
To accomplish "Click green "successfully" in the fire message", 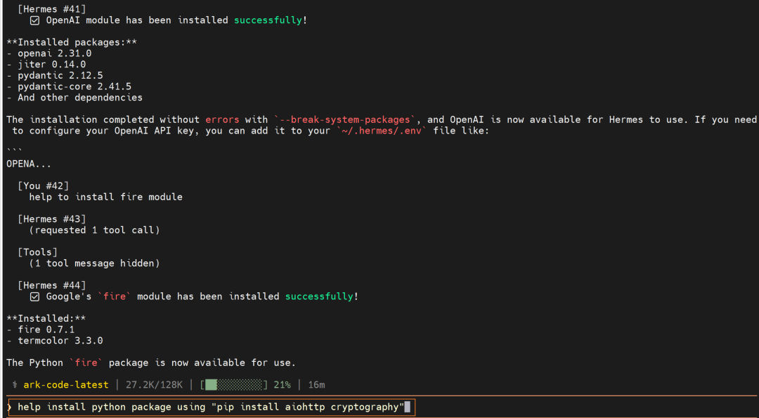I will [320, 296].
